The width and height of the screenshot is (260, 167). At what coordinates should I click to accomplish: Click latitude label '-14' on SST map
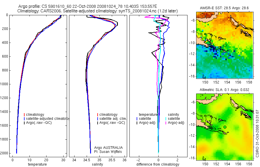point(192,65)
